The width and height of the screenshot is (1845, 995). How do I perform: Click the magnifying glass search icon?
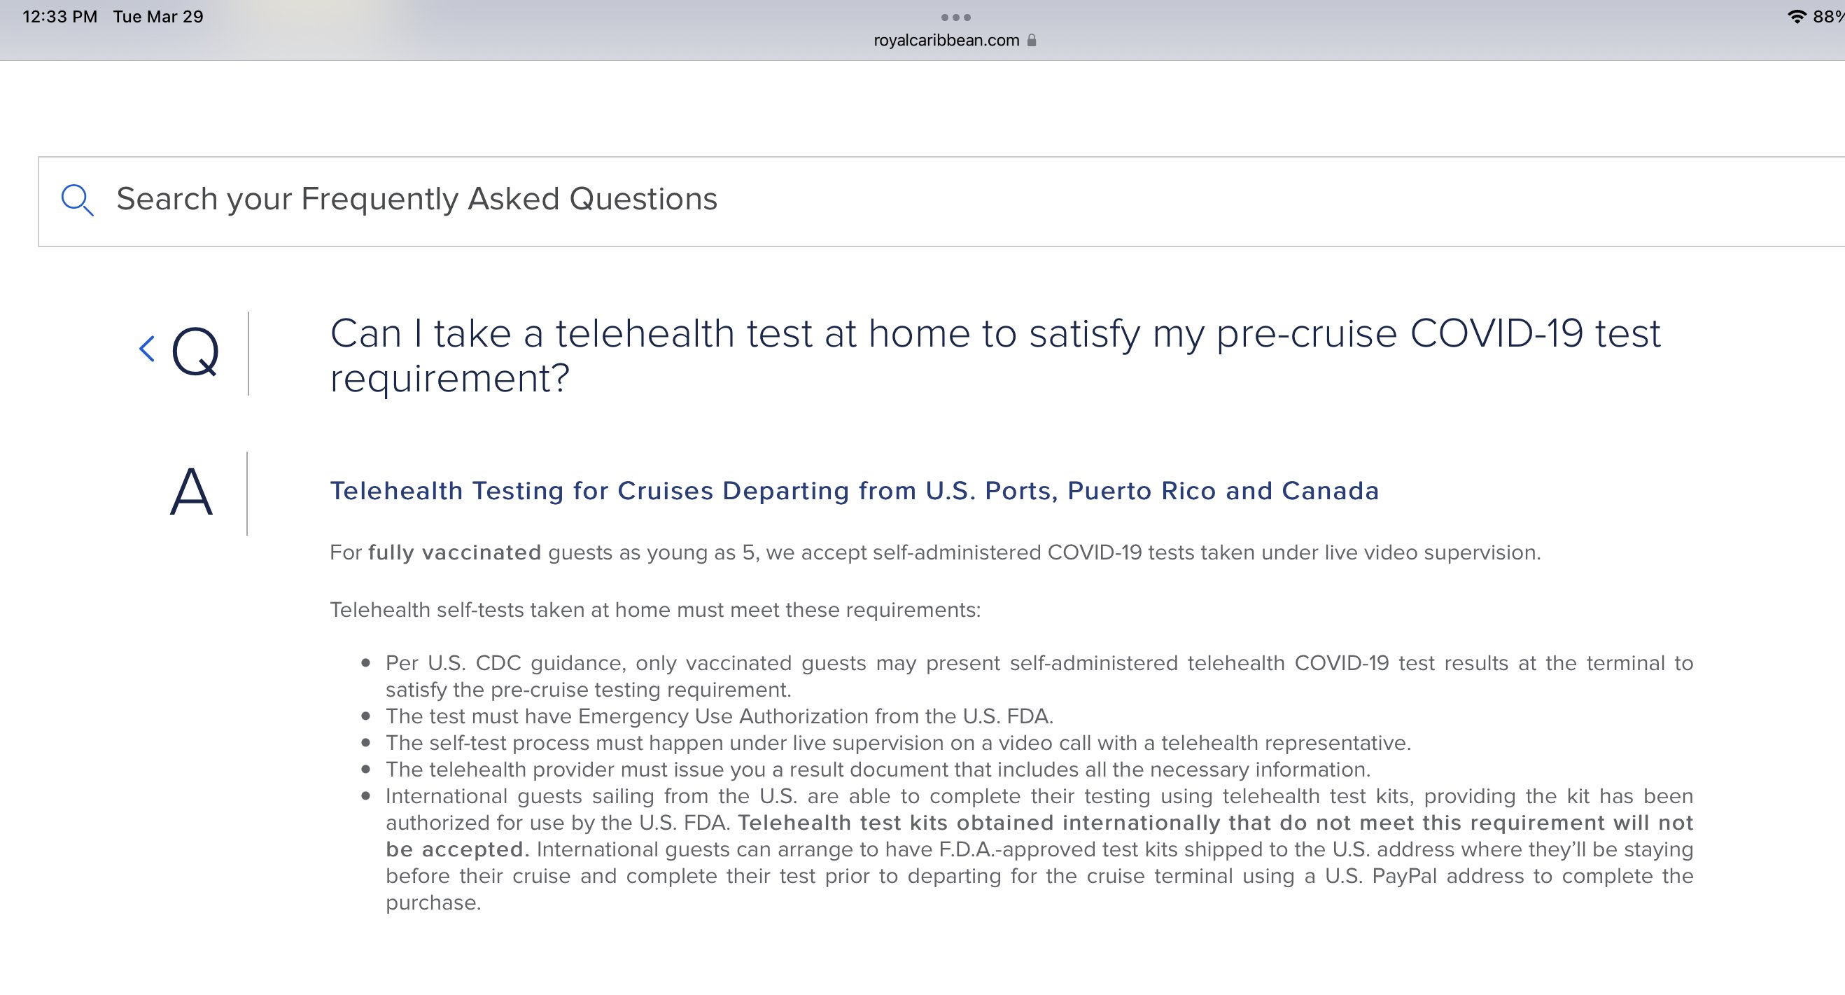(x=78, y=200)
